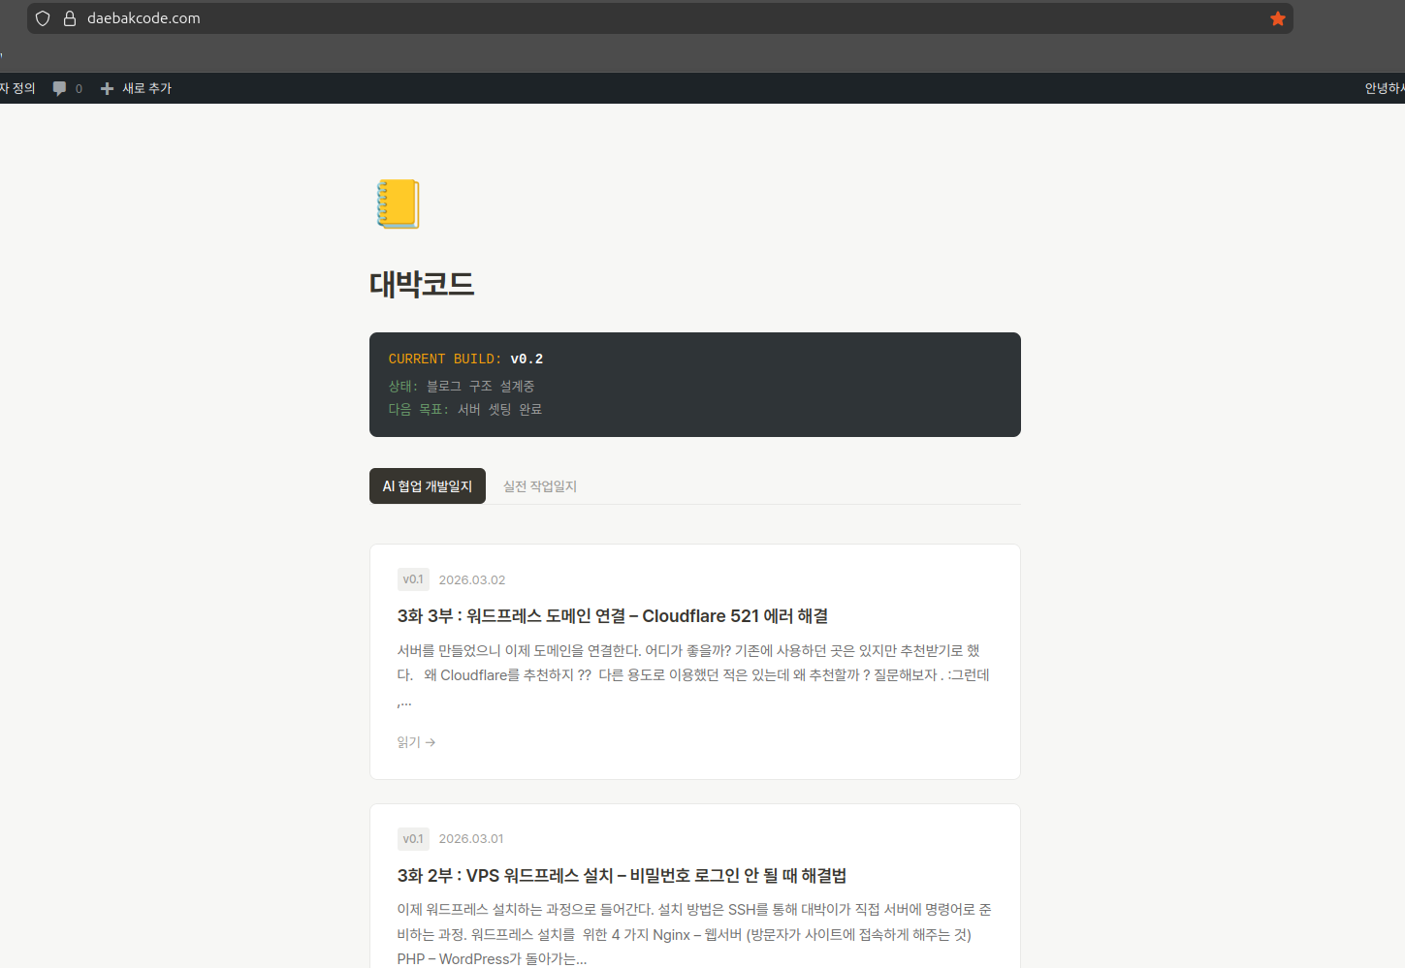Image resolution: width=1405 pixels, height=968 pixels.
Task: Click the notebook emoji site logo
Action: 396,203
